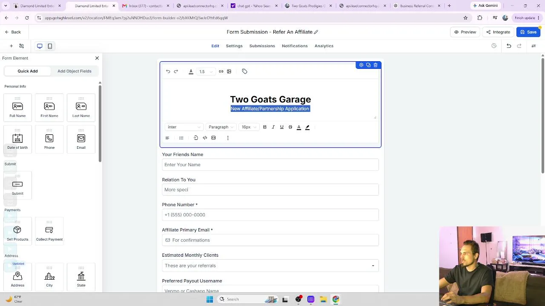Click the Back button

point(13,32)
